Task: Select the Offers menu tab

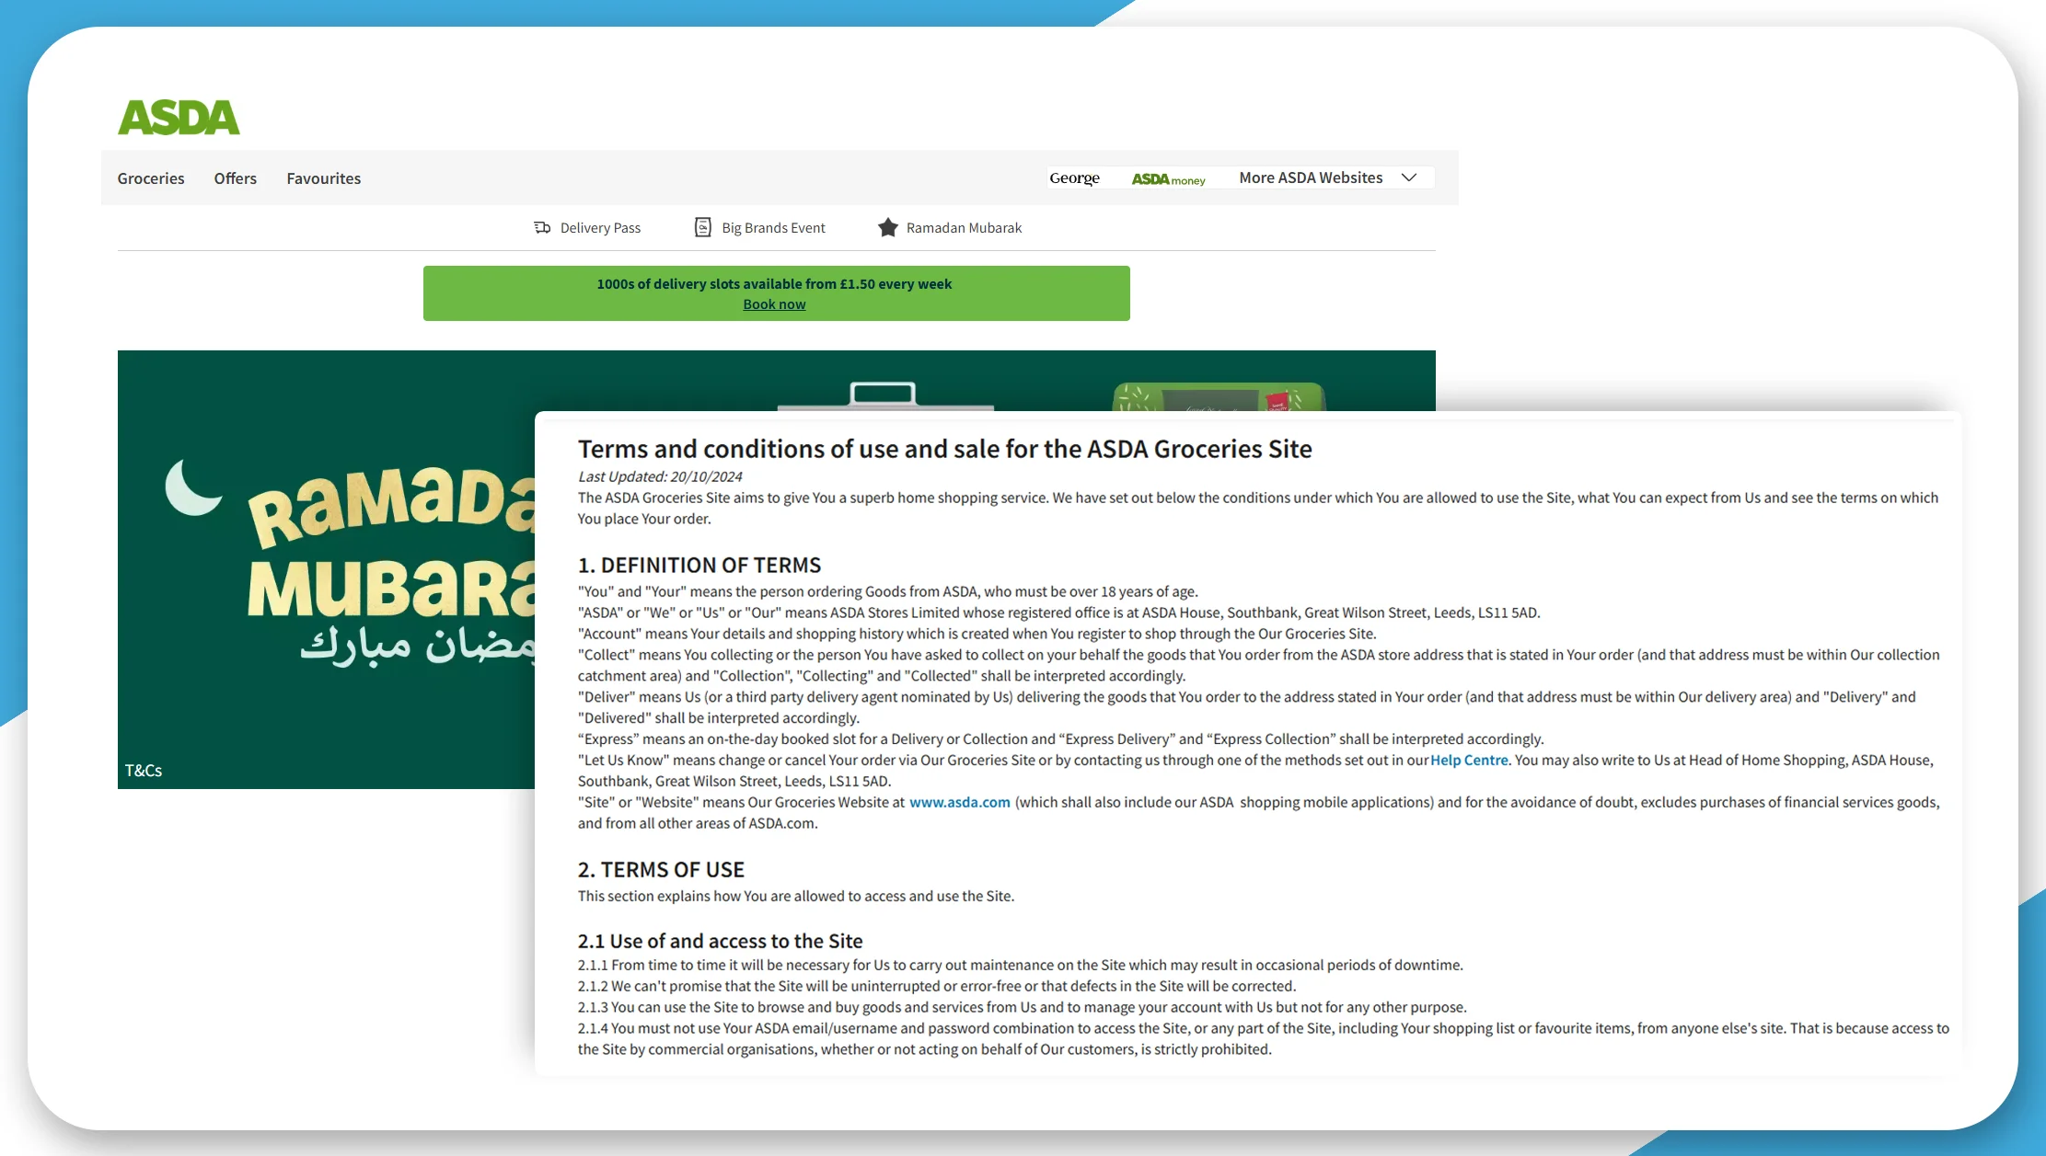Action: pos(235,177)
